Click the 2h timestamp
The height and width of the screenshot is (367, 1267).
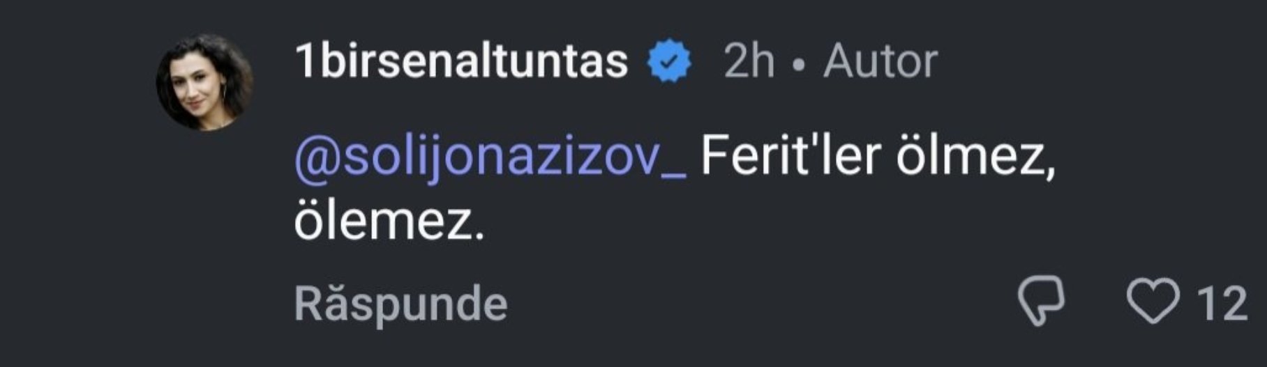[749, 62]
